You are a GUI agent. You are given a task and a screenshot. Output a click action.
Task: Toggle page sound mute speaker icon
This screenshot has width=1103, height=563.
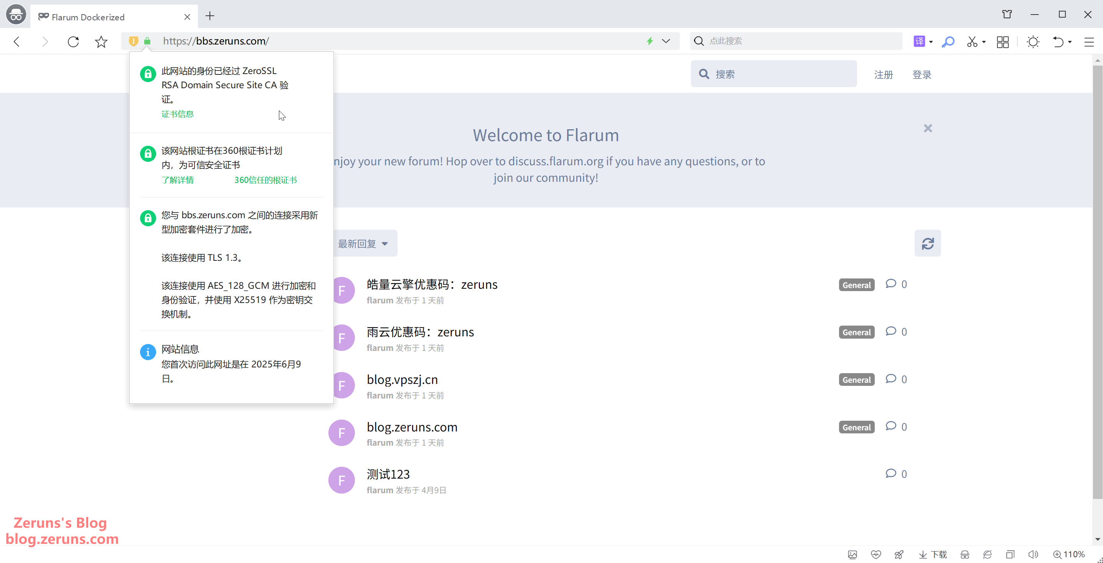tap(1033, 555)
